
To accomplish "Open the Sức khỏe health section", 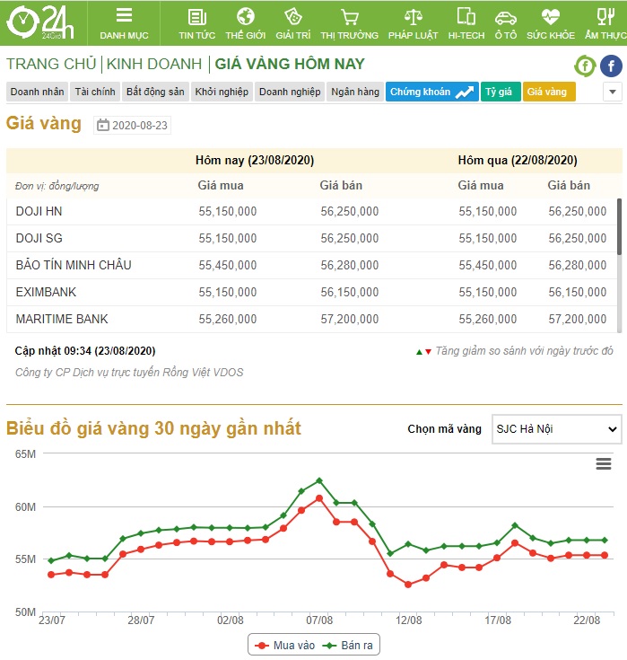I will pos(551,23).
